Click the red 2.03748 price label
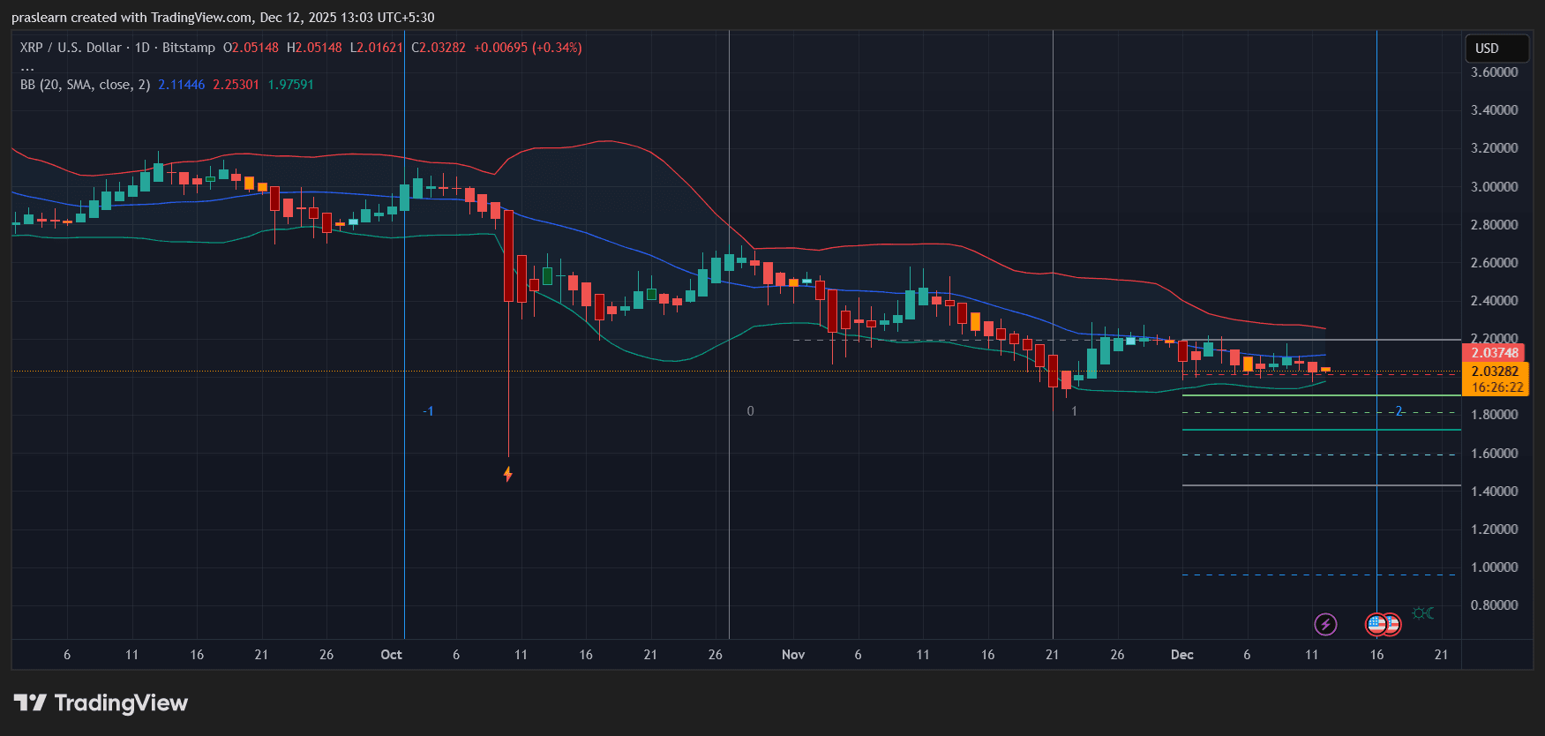 coord(1493,353)
